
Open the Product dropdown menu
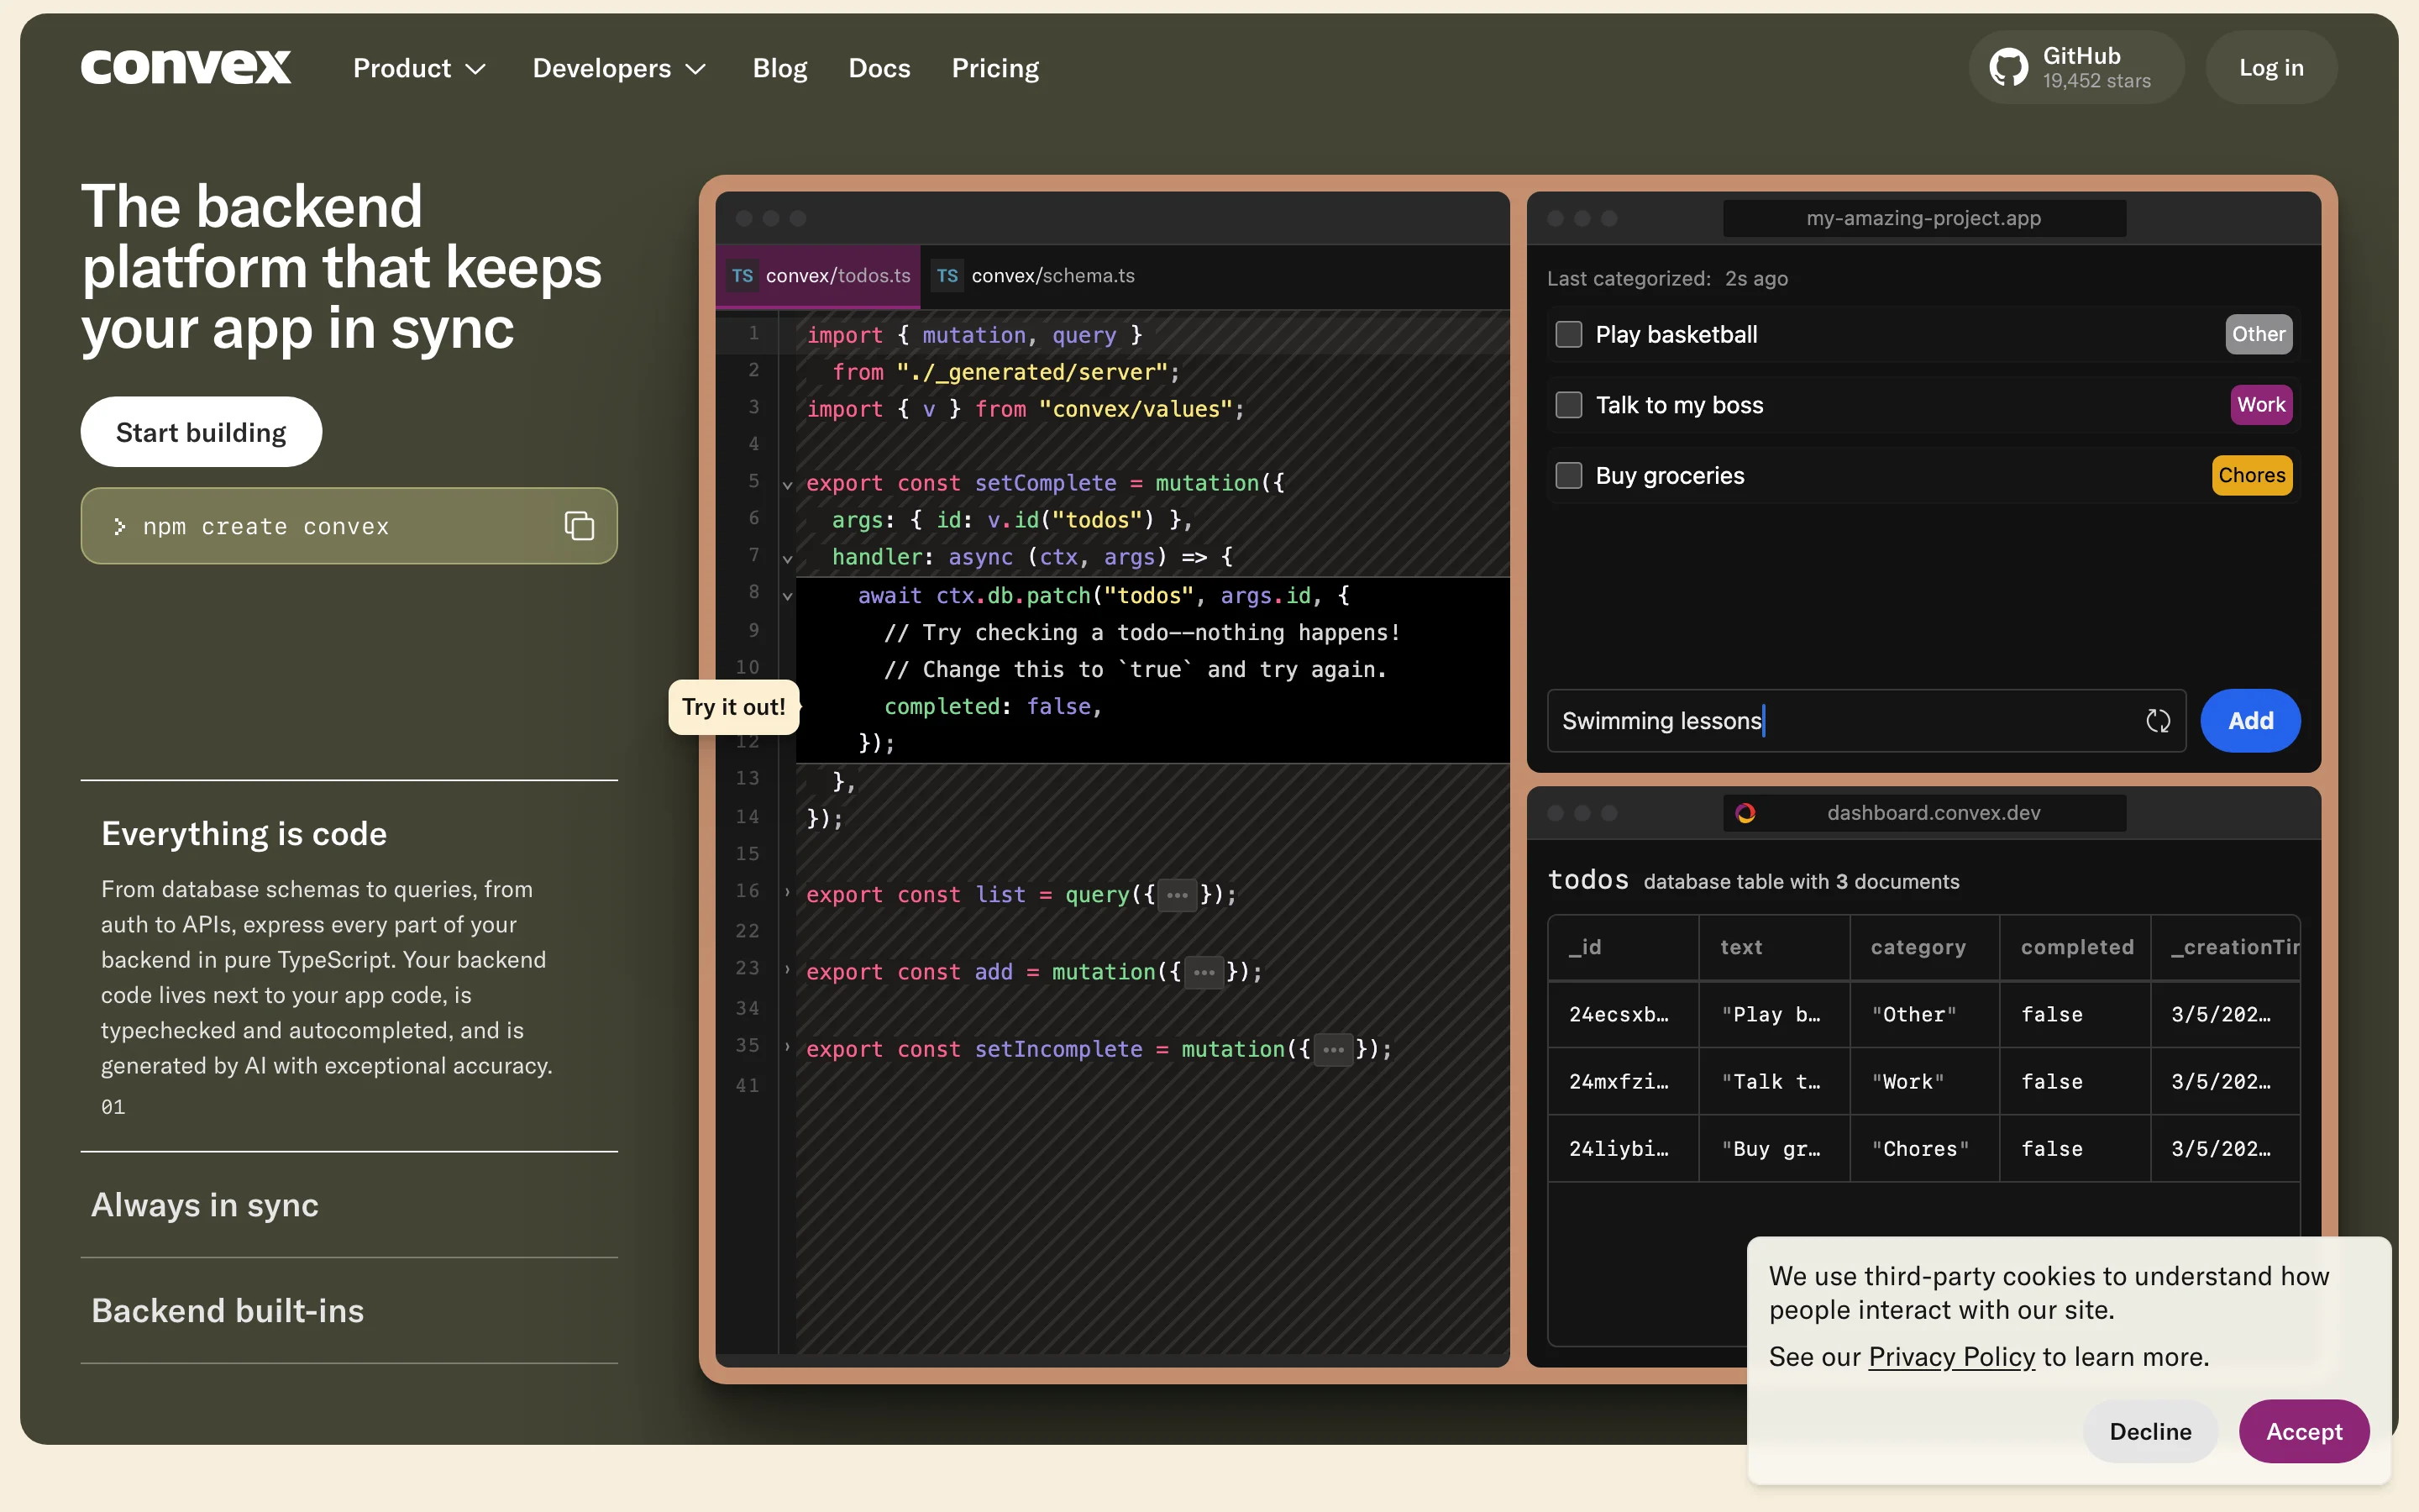[419, 68]
